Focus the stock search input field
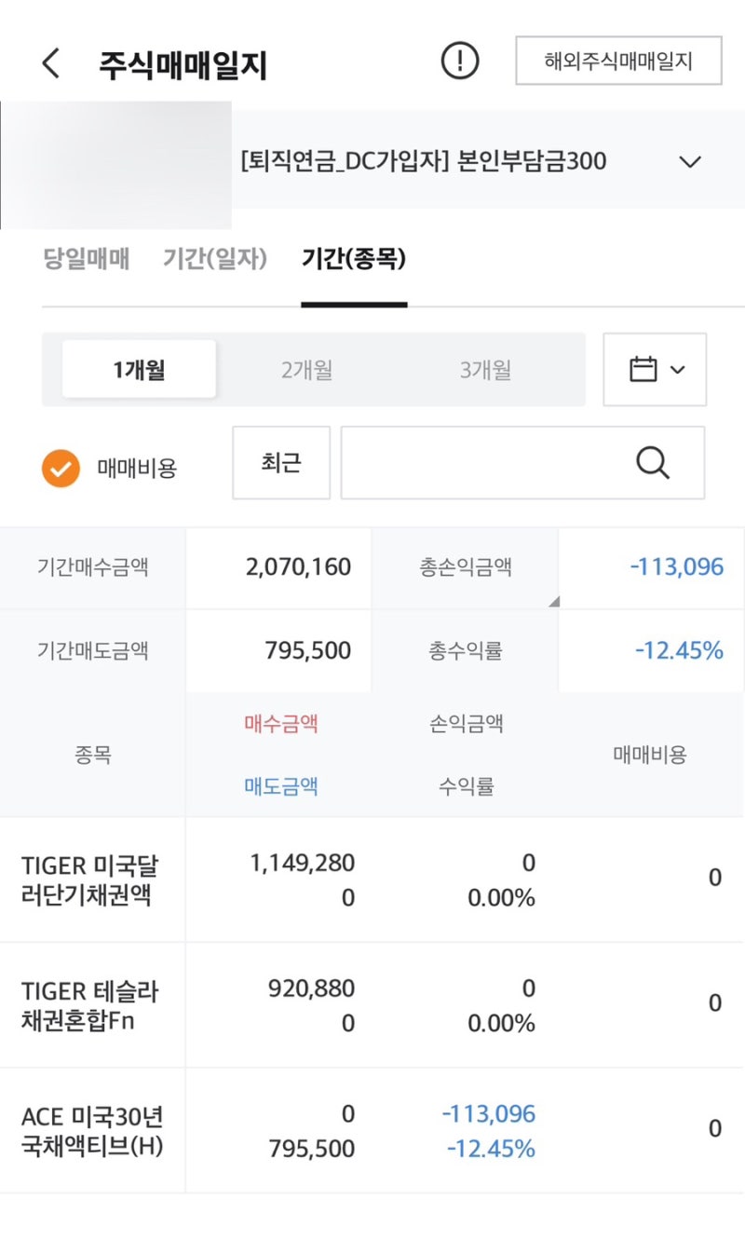 484,463
